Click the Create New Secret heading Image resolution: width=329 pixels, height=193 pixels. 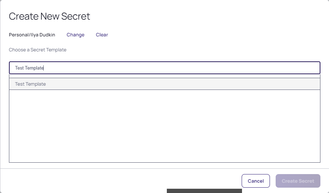click(49, 16)
